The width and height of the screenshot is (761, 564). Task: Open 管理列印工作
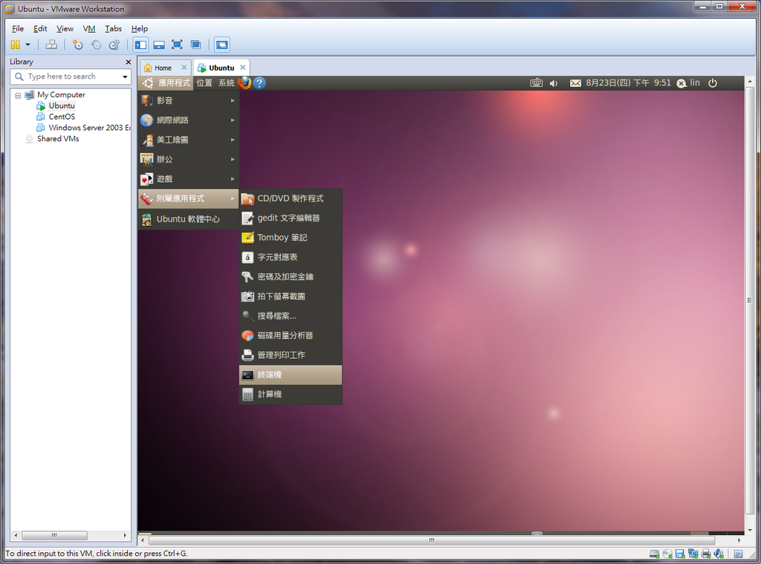(x=291, y=355)
